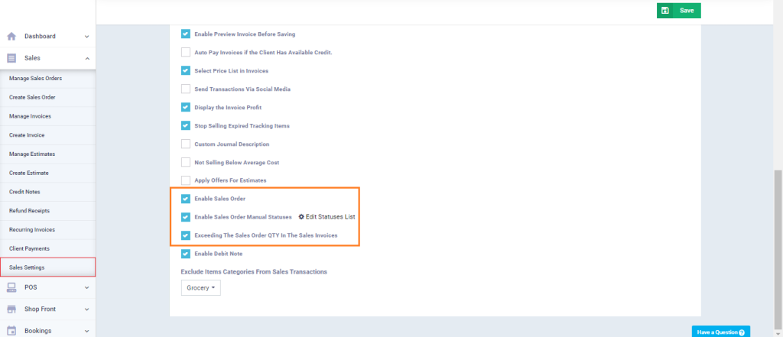Click the POS monitor icon

click(x=11, y=287)
